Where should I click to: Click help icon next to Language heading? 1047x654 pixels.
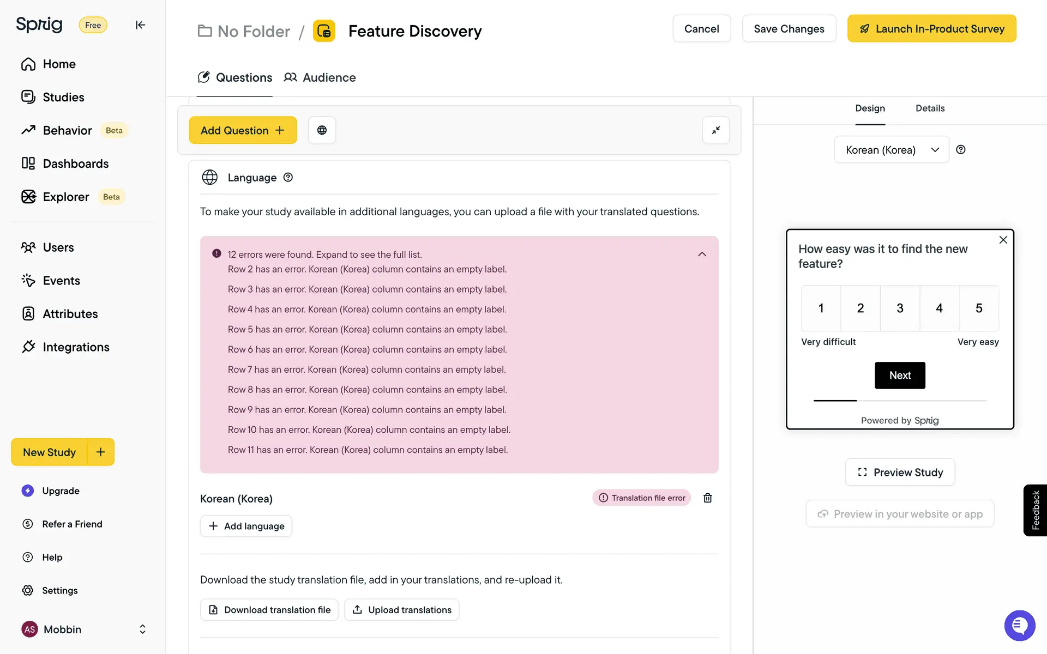point(288,177)
